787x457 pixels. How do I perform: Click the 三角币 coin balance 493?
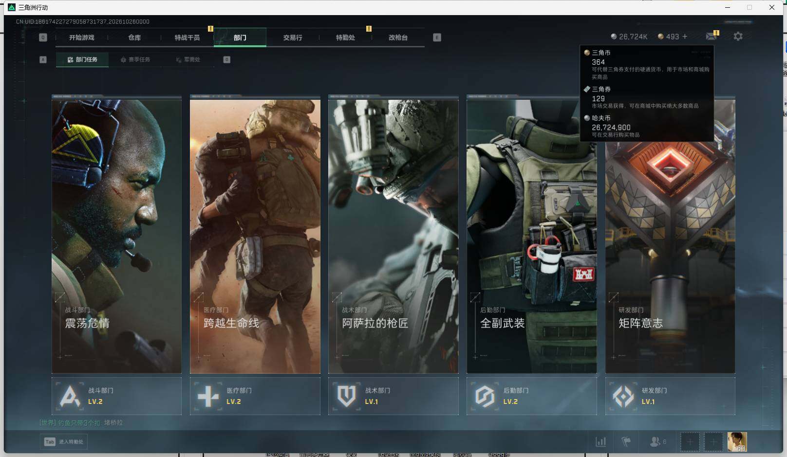click(x=668, y=37)
